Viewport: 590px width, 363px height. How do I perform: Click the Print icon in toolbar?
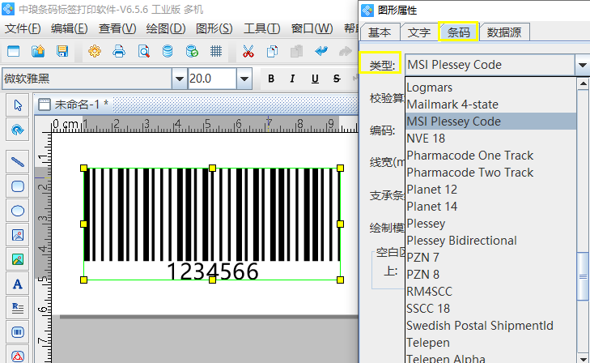tap(119, 52)
